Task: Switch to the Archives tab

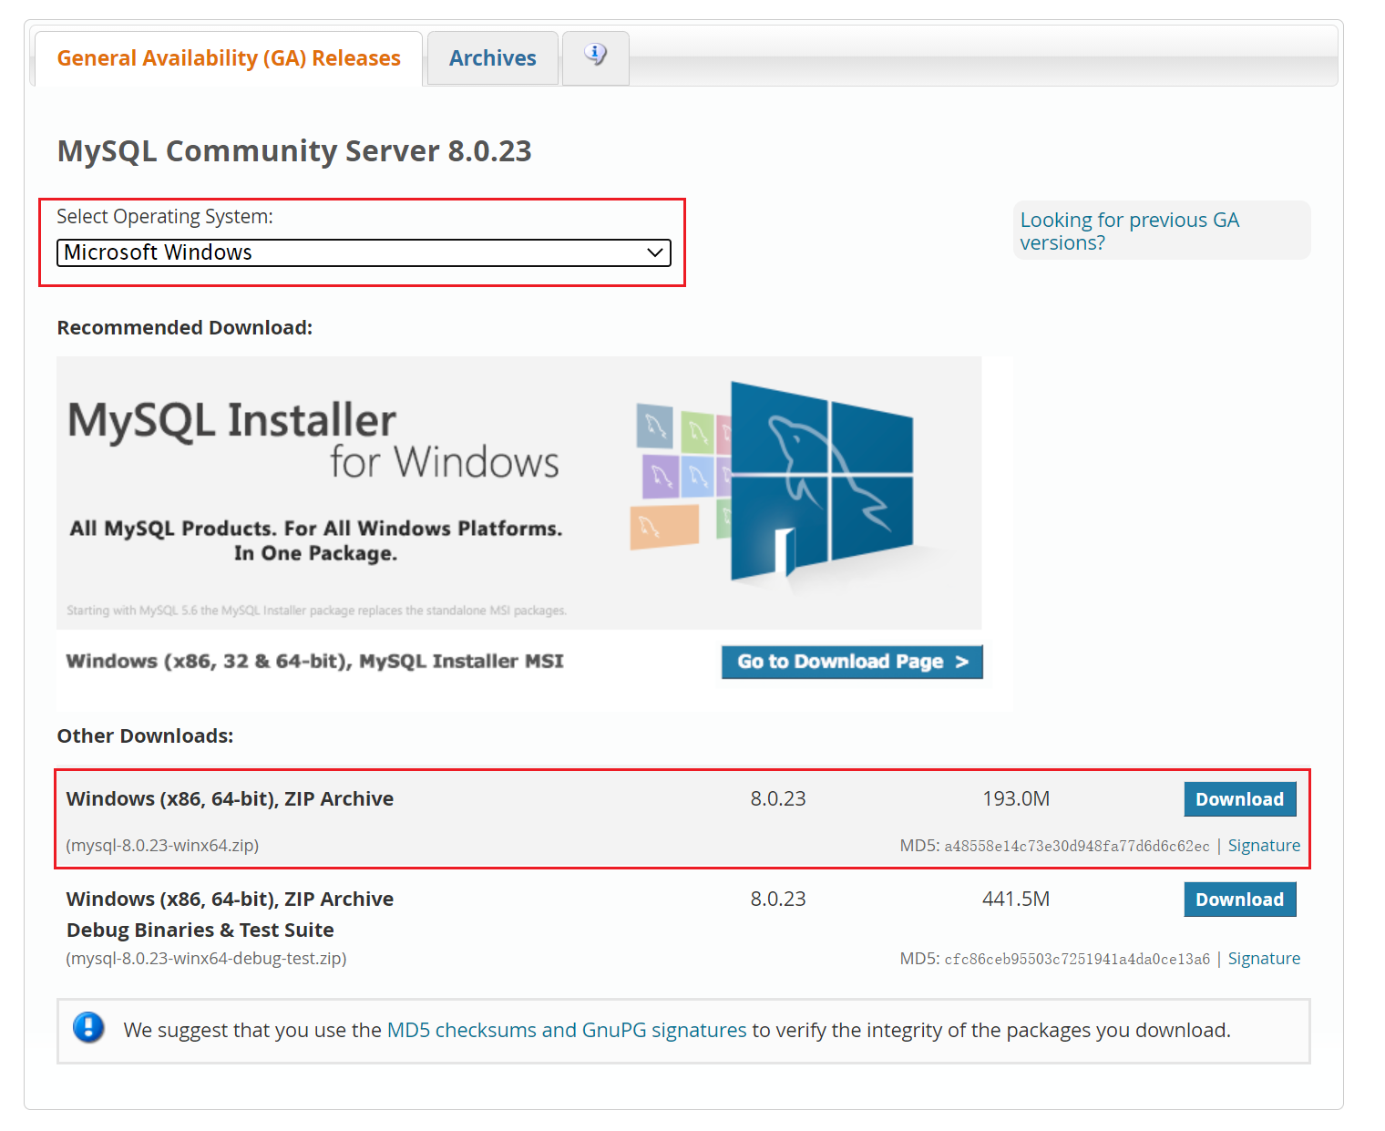Action: coord(492,58)
